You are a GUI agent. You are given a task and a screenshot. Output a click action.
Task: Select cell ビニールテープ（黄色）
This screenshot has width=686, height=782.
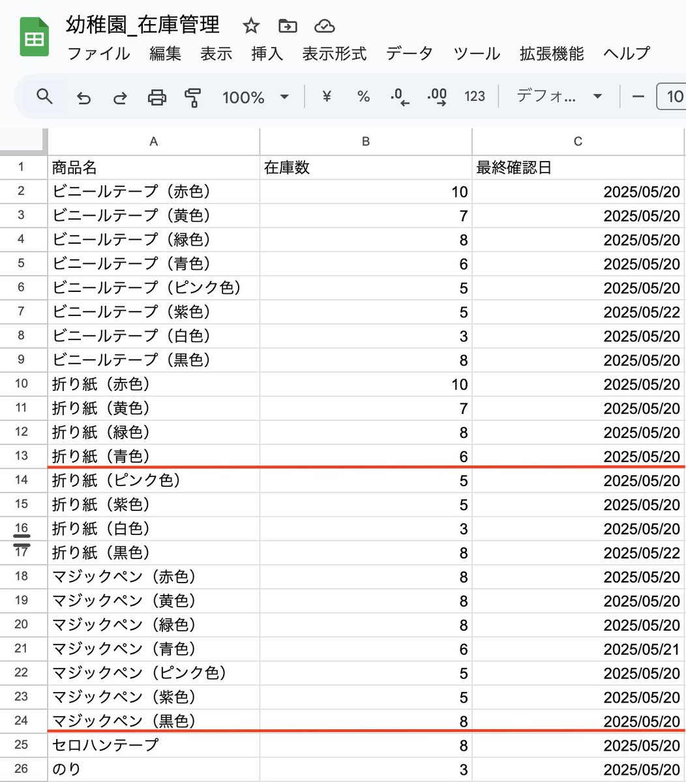point(154,216)
